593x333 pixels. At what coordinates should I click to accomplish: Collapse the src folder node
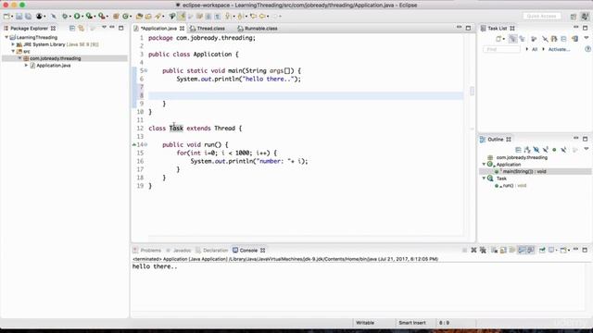(13, 51)
